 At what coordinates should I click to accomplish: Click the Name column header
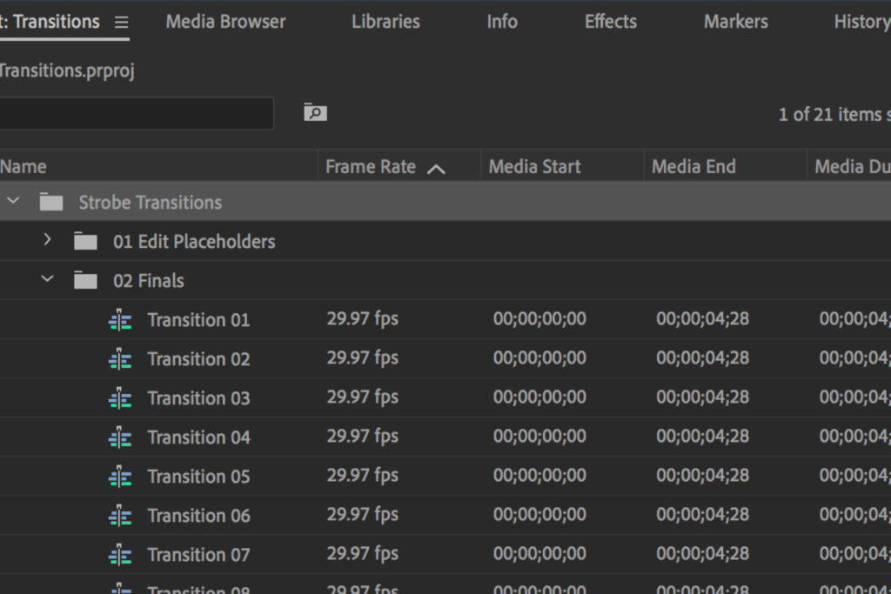pos(24,167)
